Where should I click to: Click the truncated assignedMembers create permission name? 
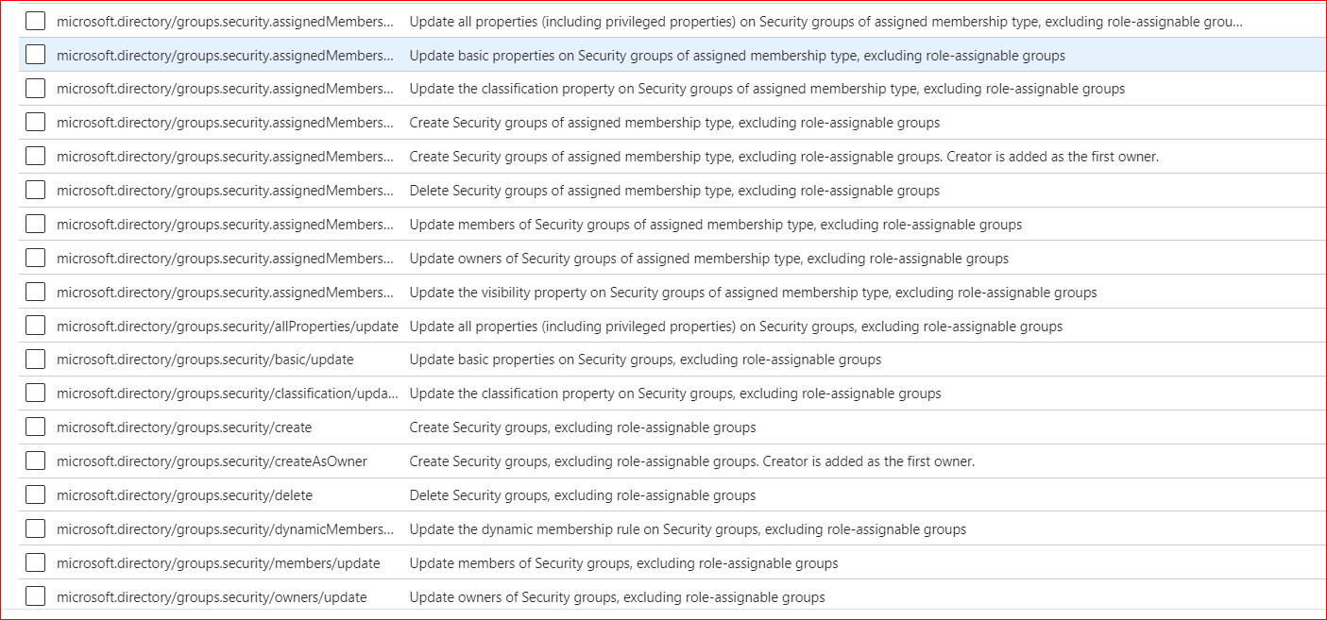227,122
